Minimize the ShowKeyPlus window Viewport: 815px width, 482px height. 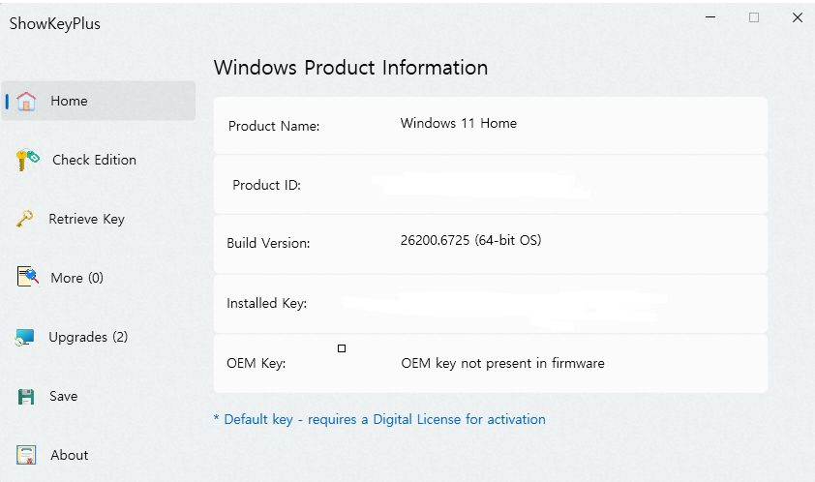[x=710, y=17]
